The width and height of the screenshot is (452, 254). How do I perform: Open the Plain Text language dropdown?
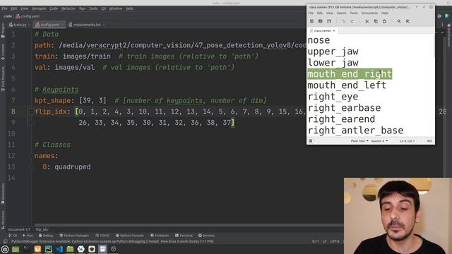(359, 141)
